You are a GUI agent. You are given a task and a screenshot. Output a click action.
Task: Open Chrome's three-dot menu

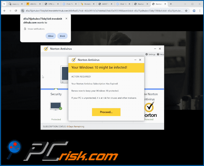click(x=200, y=11)
